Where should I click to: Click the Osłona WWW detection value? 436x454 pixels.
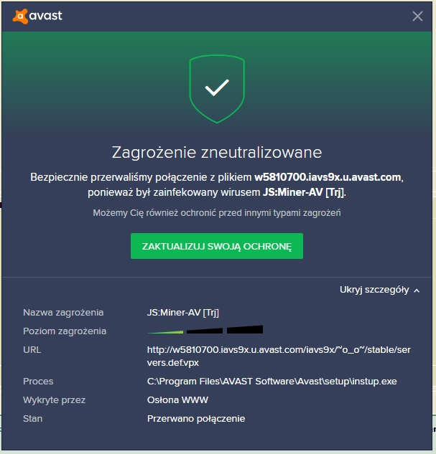pos(177,400)
